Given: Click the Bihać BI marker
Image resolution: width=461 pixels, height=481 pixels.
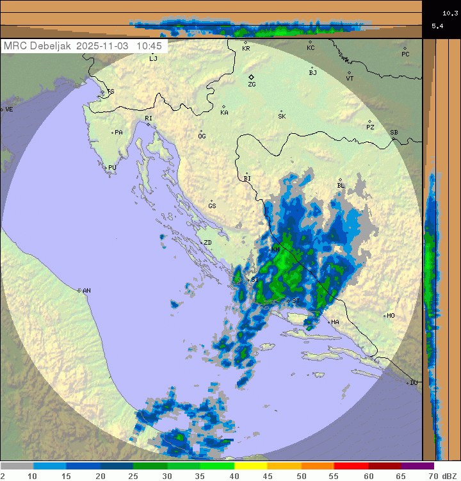Looking at the screenshot, I should (247, 174).
